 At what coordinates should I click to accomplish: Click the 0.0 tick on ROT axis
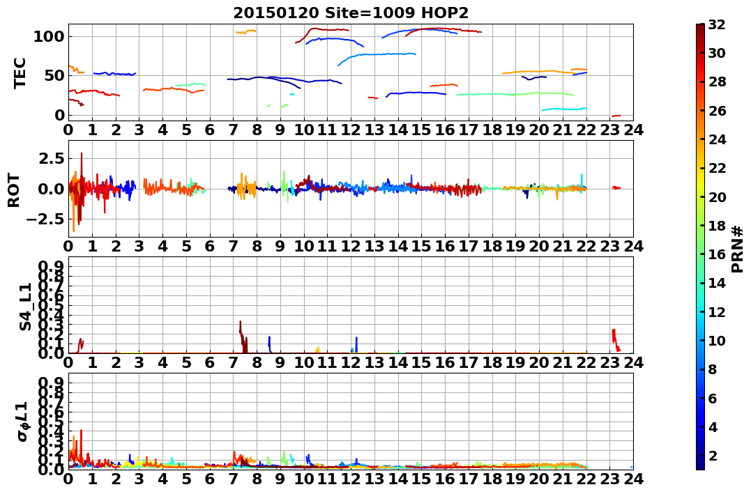pos(52,189)
